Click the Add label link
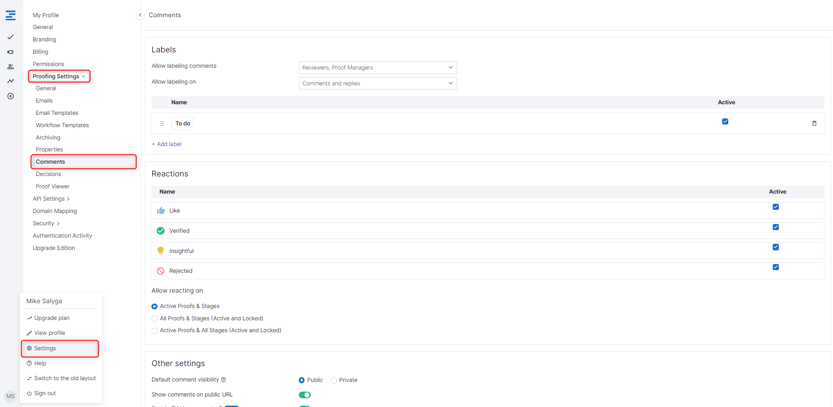Image resolution: width=833 pixels, height=407 pixels. pyautogui.click(x=167, y=144)
